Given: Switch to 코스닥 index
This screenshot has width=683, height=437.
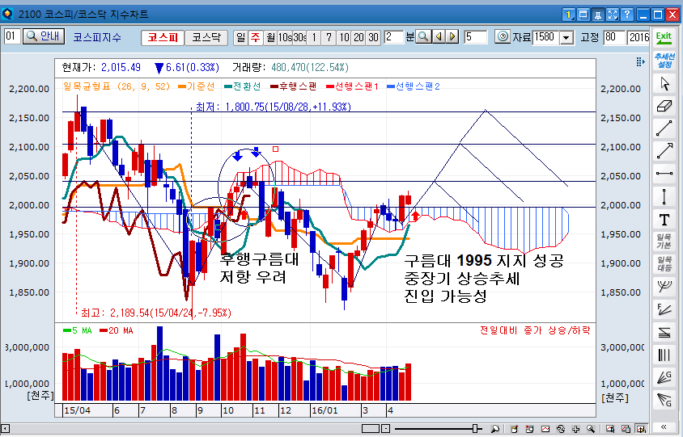Looking at the screenshot, I should click(206, 37).
